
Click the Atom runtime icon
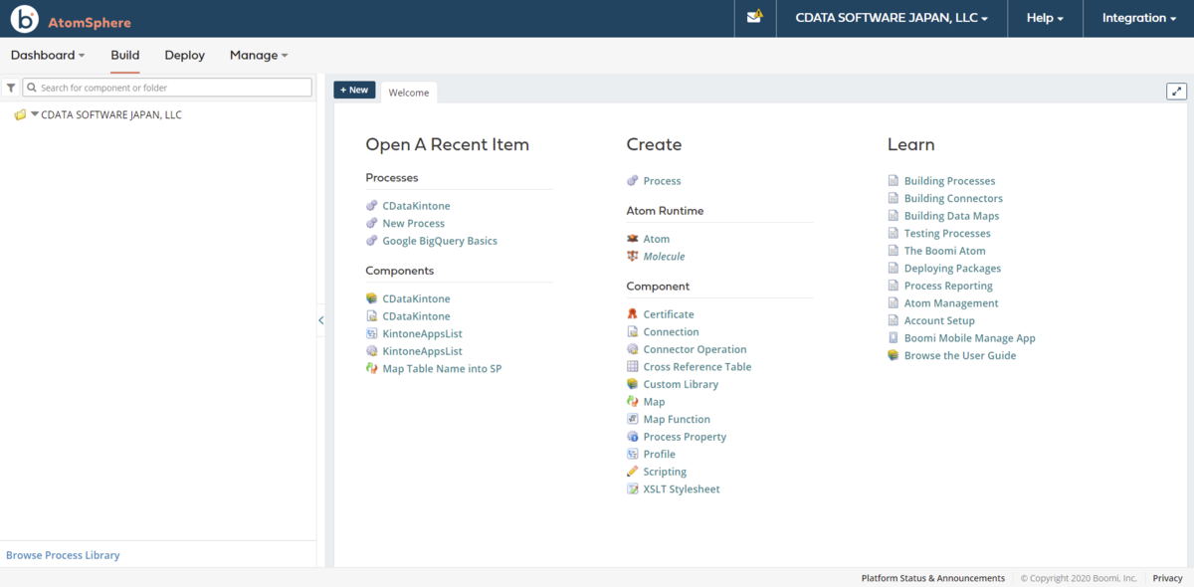pyautogui.click(x=633, y=239)
